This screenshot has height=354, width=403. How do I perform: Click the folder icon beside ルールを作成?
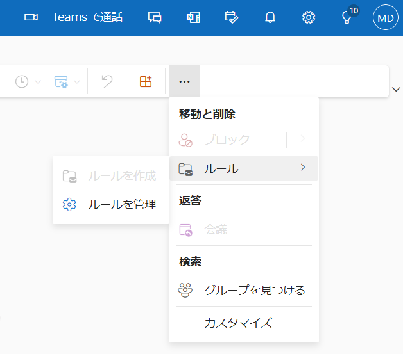(x=70, y=176)
